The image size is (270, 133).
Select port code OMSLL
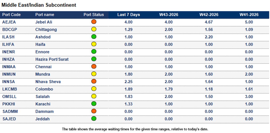pyautogui.click(x=10, y=97)
